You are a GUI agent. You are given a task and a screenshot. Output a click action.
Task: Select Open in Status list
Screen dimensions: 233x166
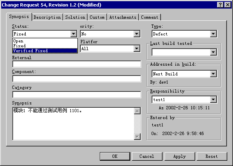(45, 41)
